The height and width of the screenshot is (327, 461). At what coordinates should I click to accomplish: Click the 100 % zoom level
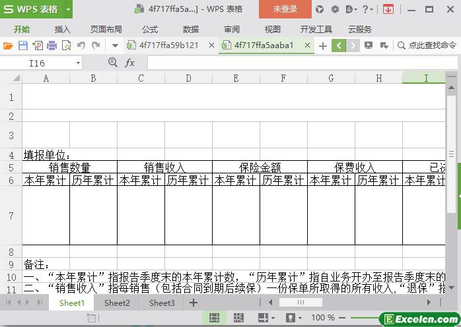(323, 318)
